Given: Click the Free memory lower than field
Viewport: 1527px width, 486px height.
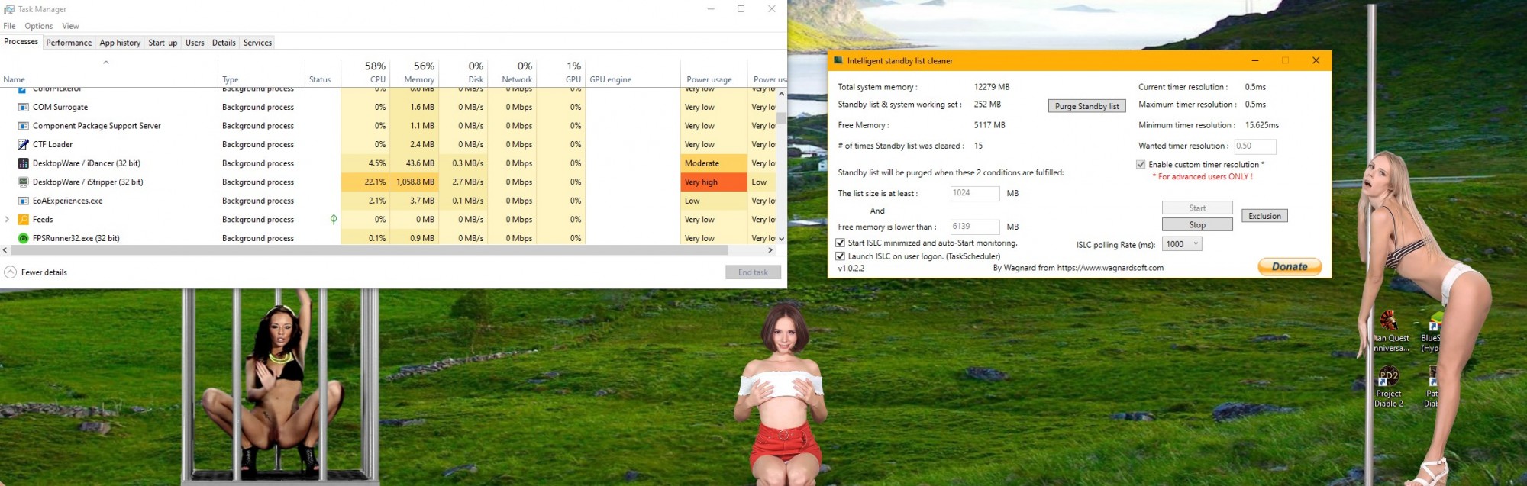Looking at the screenshot, I should (974, 227).
